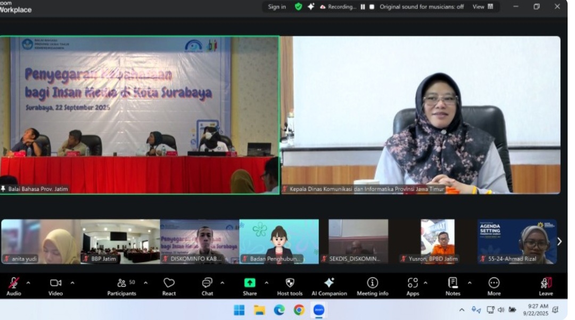Launch the AI Companion in the toolbar
The height and width of the screenshot is (320, 575).
coord(329,287)
